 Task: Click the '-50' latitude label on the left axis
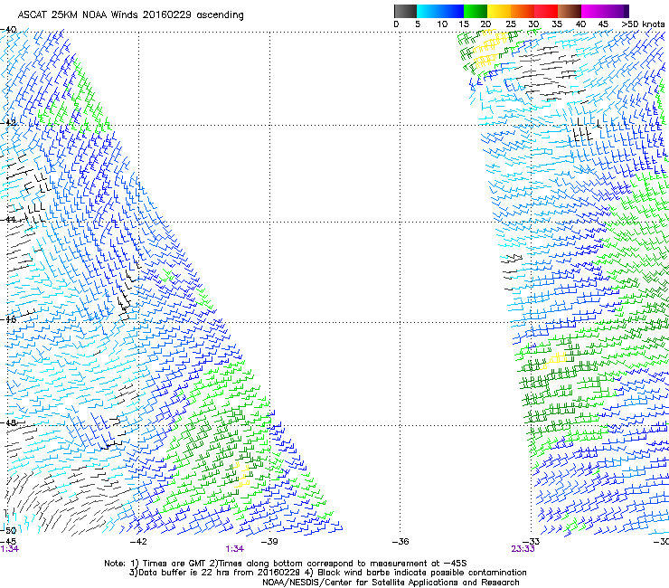[8, 530]
